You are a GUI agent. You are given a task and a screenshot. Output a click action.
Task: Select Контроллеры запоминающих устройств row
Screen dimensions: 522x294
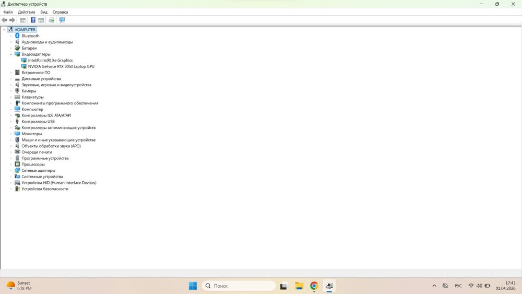[x=58, y=127]
